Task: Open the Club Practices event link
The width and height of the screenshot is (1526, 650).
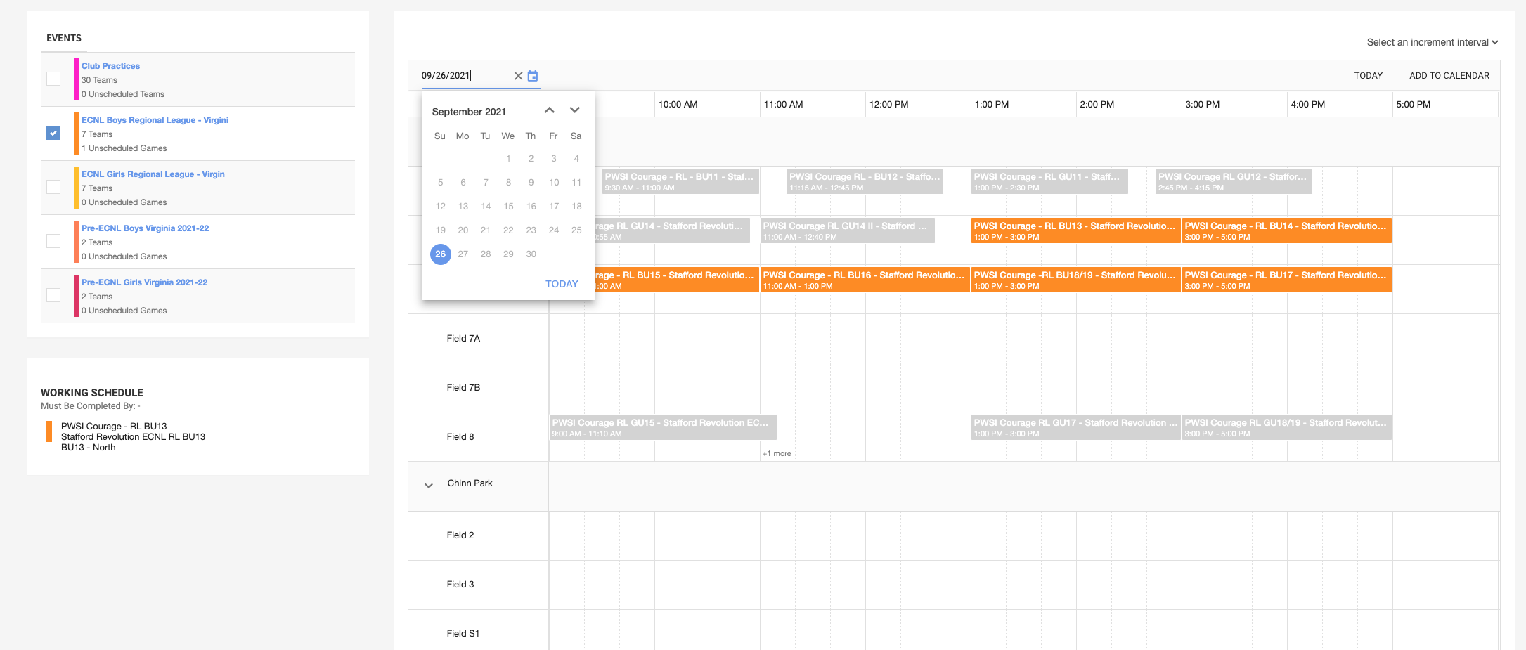Action: (110, 66)
